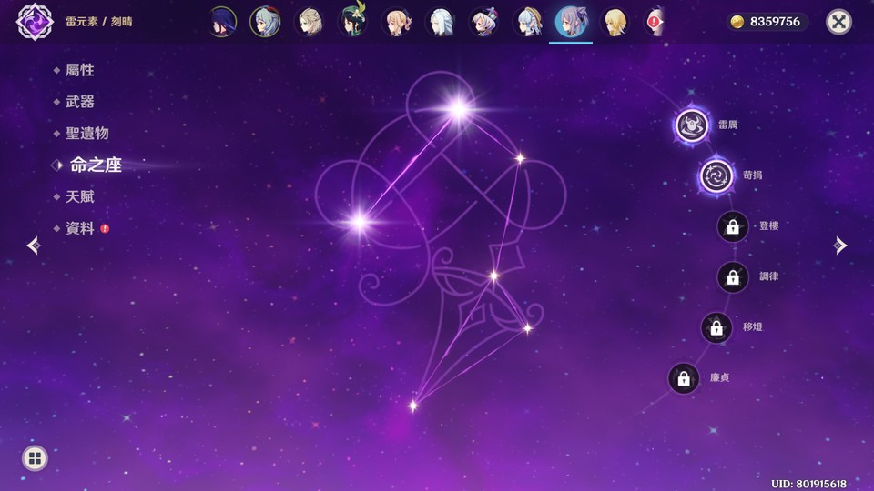The image size is (874, 491).
Task: Click the highlighted Keqing avatar
Action: (x=571, y=22)
